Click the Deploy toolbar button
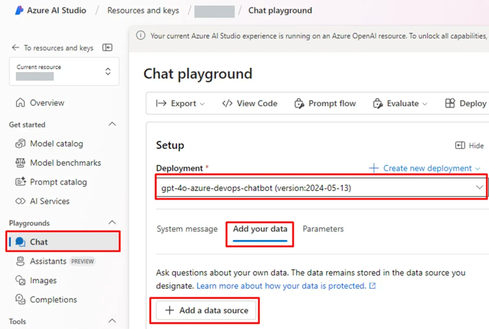 point(466,104)
